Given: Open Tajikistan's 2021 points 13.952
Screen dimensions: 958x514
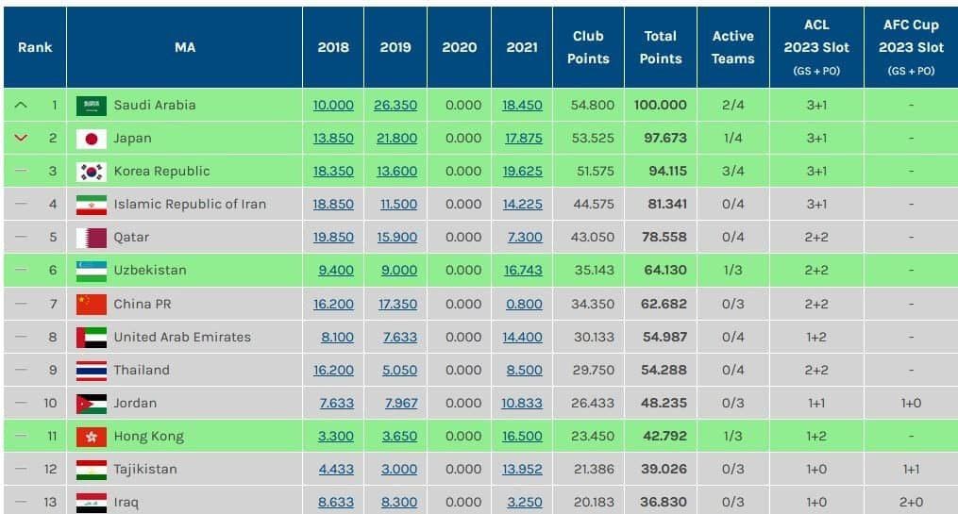Looking at the screenshot, I should click(x=523, y=470).
